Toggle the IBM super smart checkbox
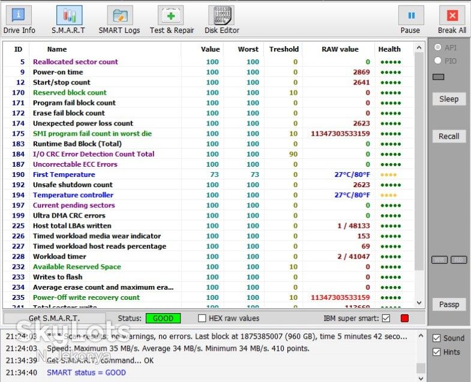 pyautogui.click(x=386, y=318)
